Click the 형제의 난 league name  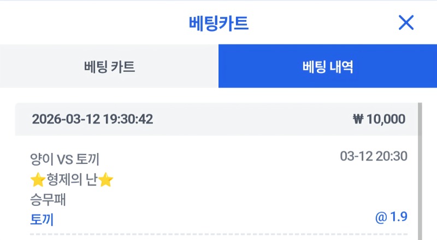[72, 180]
